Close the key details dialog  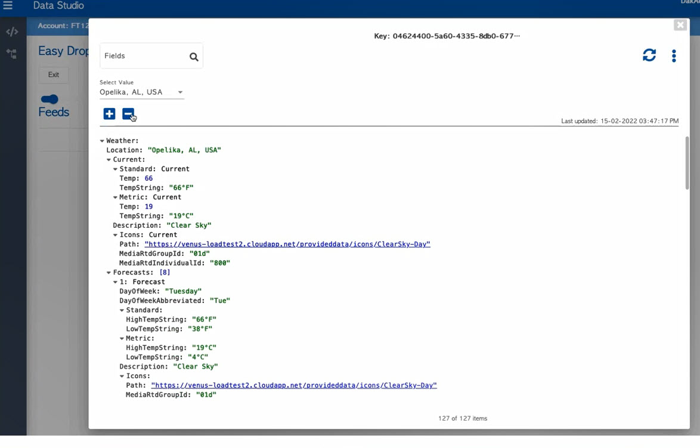(x=680, y=24)
